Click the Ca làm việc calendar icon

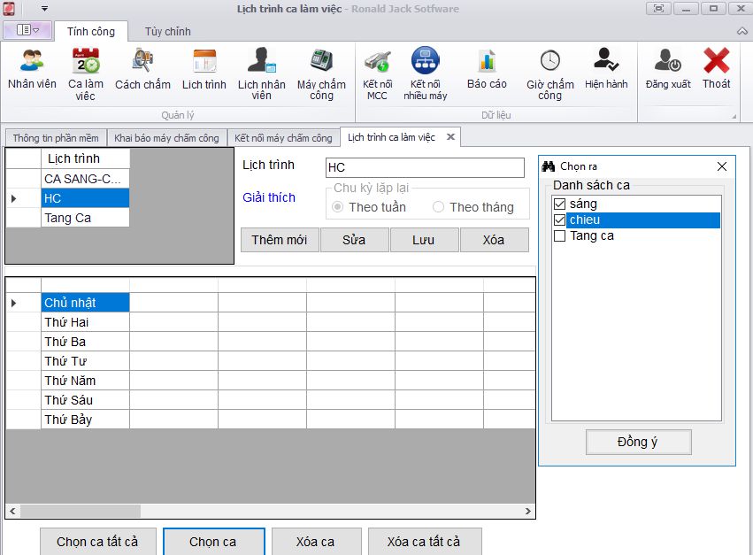pos(85,62)
